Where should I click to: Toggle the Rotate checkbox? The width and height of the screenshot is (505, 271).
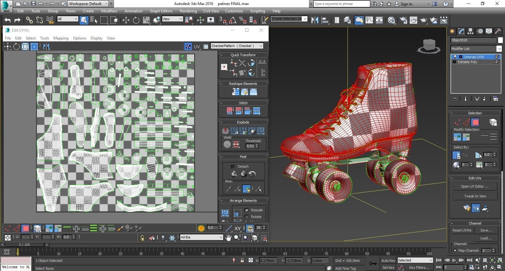[x=247, y=217]
